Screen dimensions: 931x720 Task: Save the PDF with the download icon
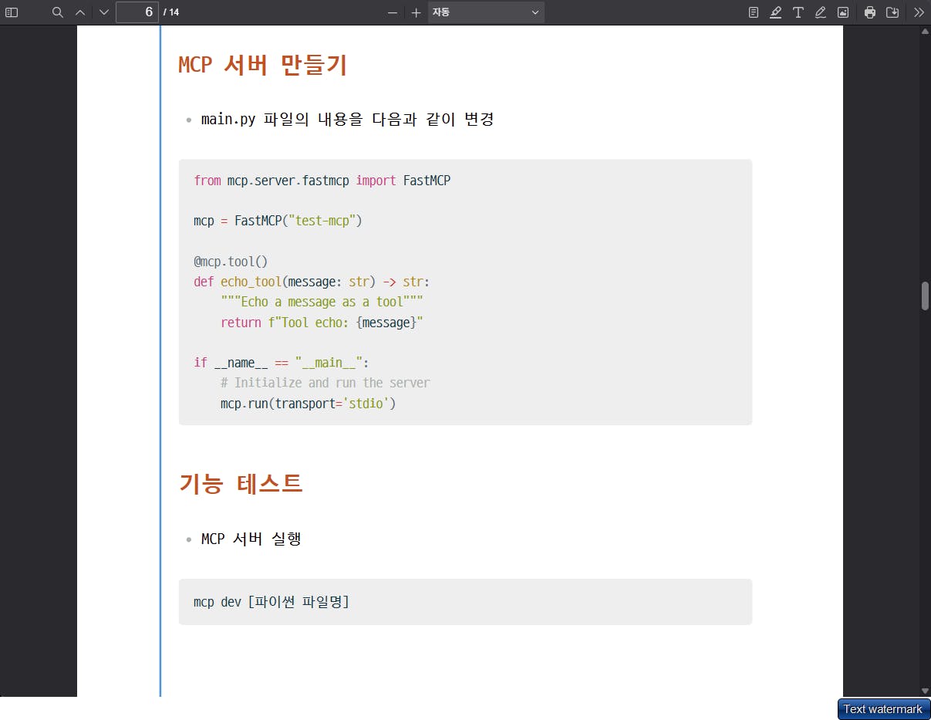click(x=892, y=12)
